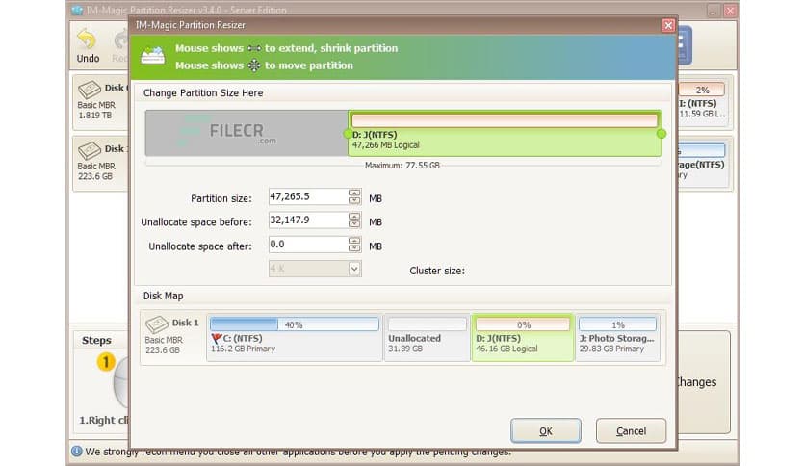Grab the right green handle of D: partition

662,134
